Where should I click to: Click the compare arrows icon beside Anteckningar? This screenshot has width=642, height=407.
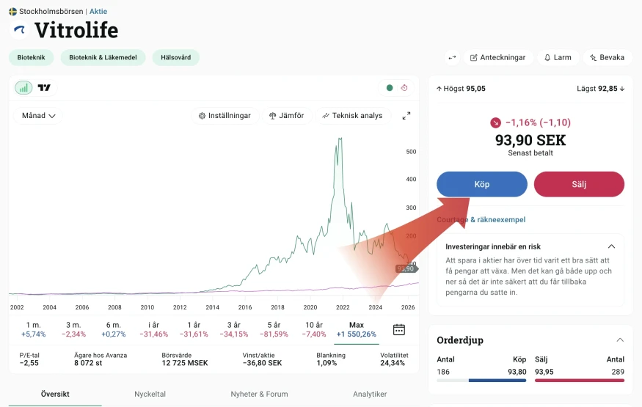click(452, 58)
